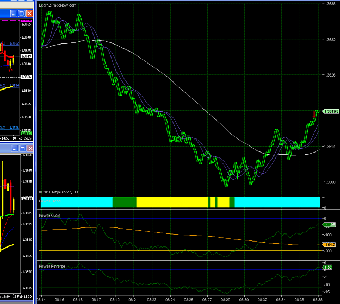Screen dimensions: 340x304
Task: Minimize the upper-left chart window
Action: (14, 14)
